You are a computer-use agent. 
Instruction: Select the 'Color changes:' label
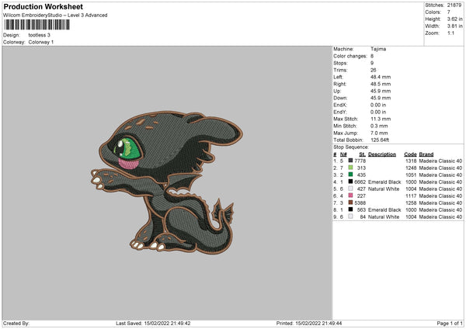coord(350,56)
